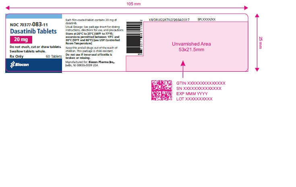The width and height of the screenshot is (296, 187).
Task: Click the Rx Only text
Action: [x=16, y=56]
